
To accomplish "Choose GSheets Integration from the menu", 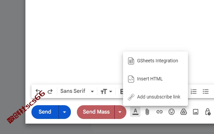I will [155, 61].
